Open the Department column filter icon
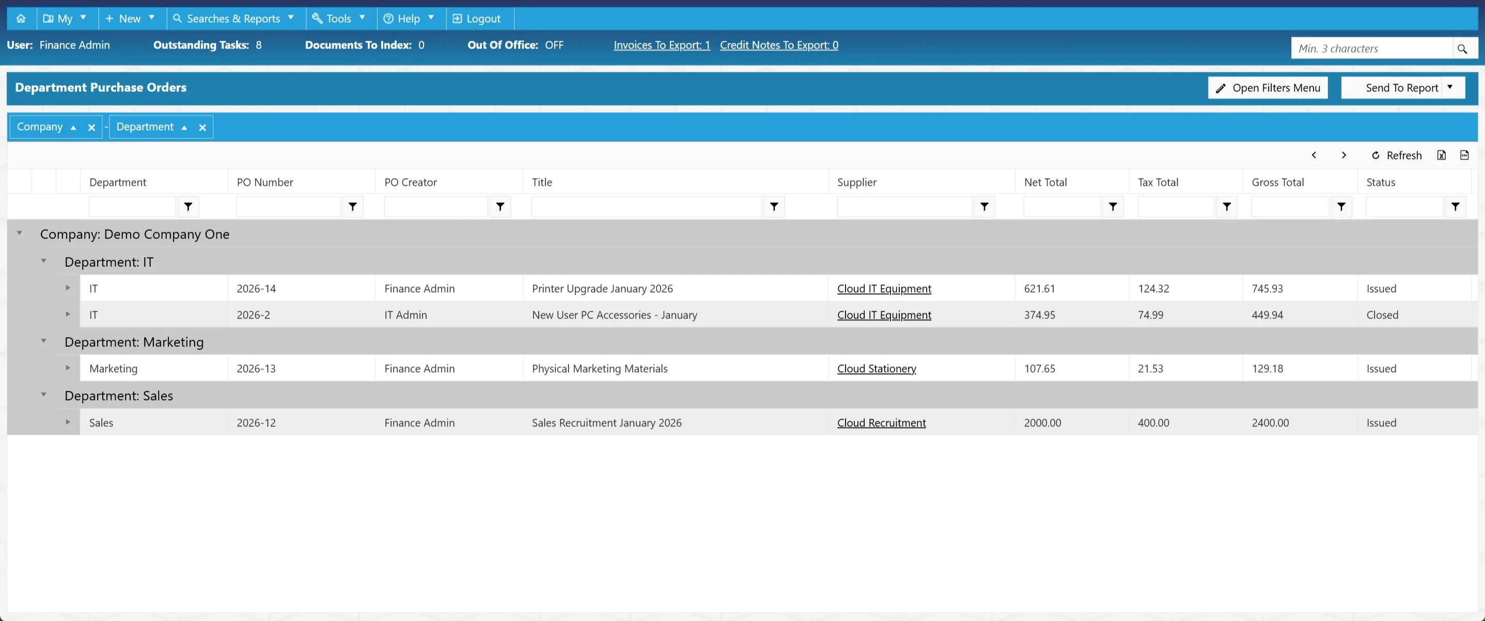 point(188,206)
